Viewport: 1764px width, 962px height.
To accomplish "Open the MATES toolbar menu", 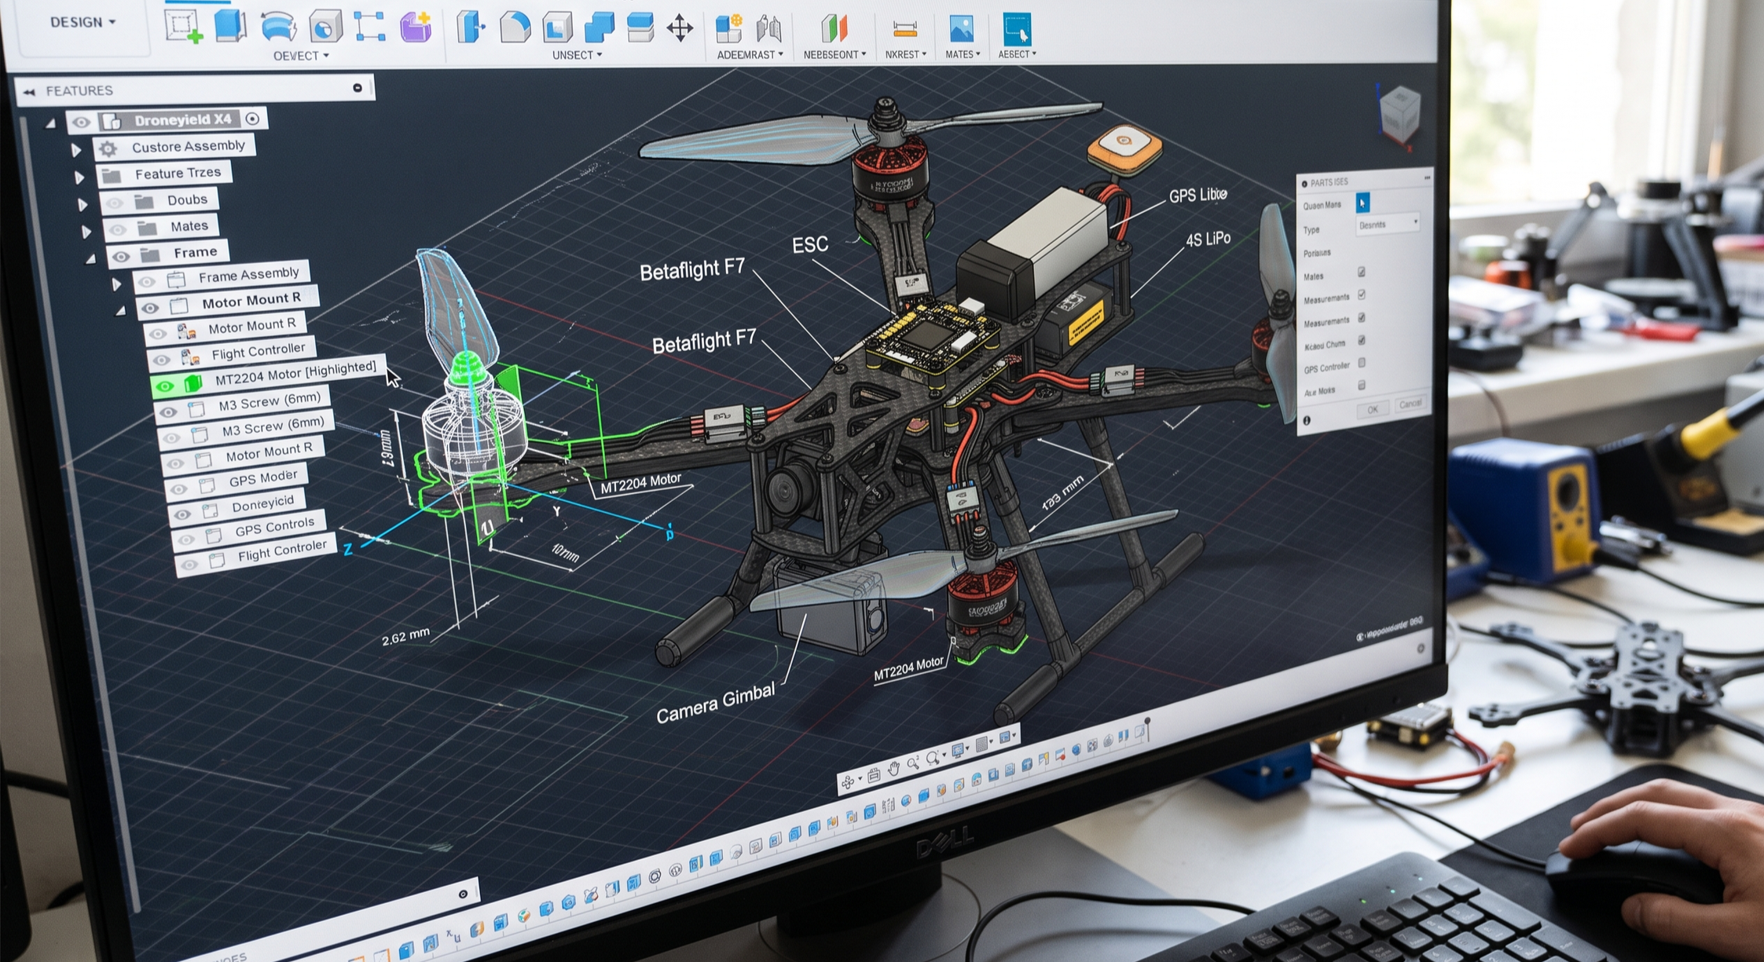I will tap(963, 54).
